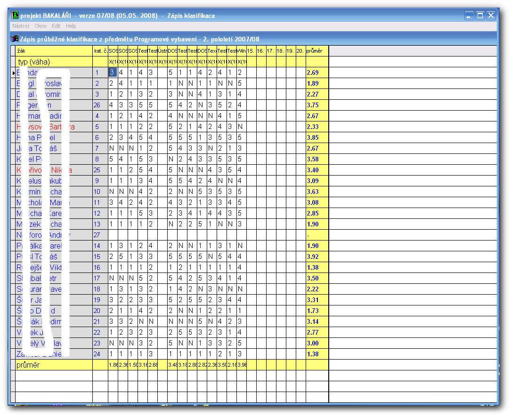Select the red student name in row 5

(x=46, y=127)
